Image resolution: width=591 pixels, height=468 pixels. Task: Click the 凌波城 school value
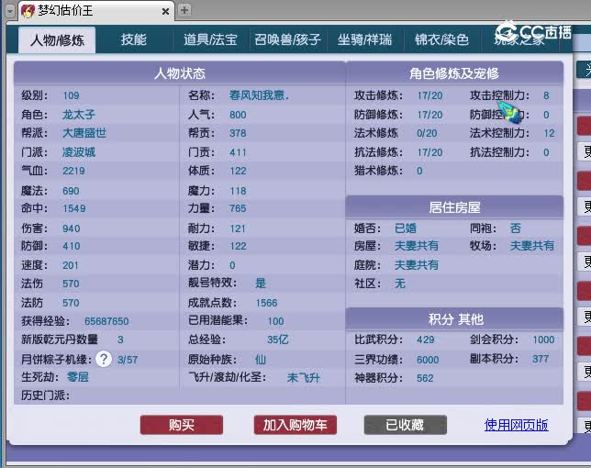point(78,152)
